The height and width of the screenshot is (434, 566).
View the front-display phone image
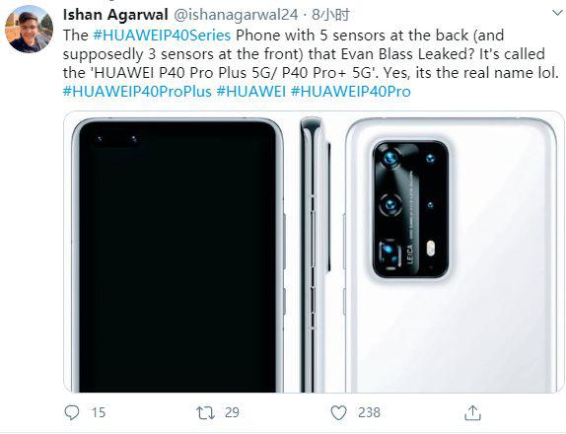tap(177, 254)
